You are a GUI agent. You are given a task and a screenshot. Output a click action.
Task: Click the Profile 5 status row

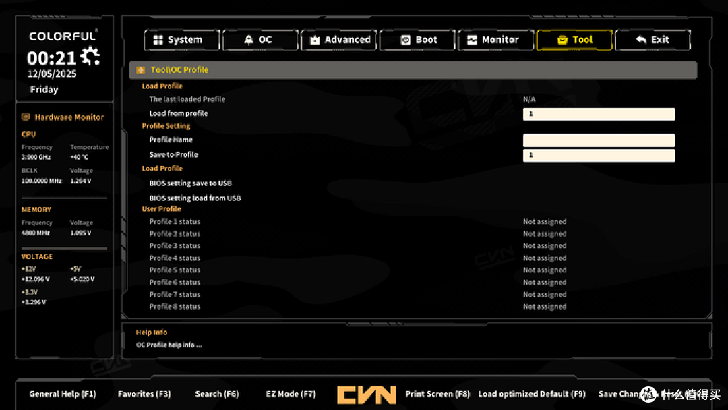(413, 270)
